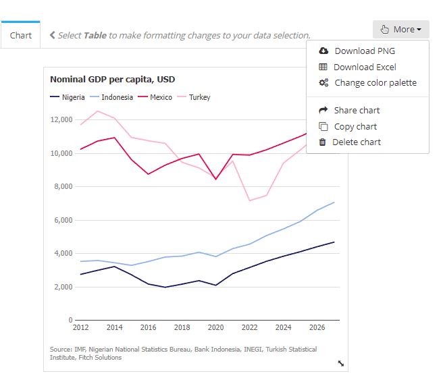Screen dimensions: 443x384
Task: Select Delete chart from the menu
Action: [x=357, y=142]
